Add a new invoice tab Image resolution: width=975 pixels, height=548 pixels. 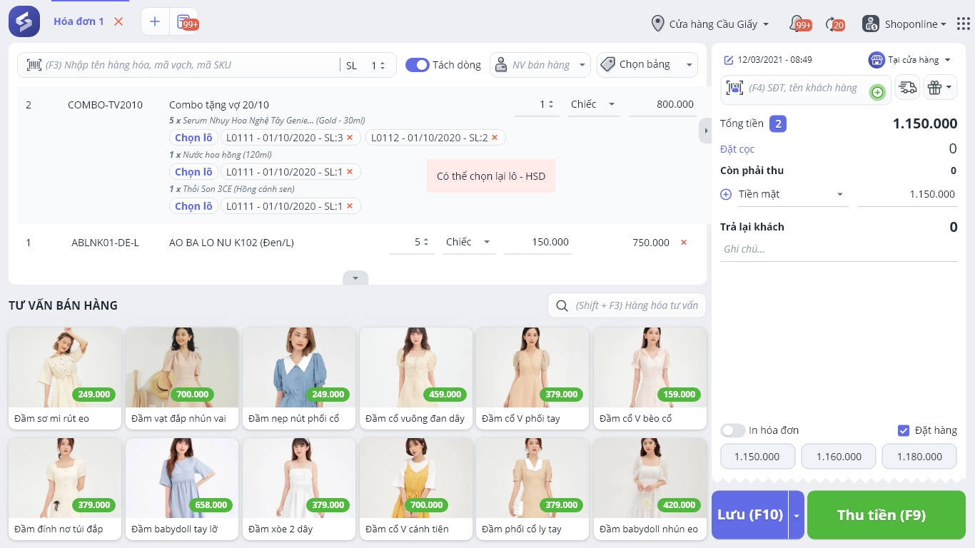click(x=155, y=21)
